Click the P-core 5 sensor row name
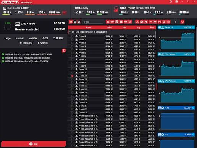This screenshot has height=148, width=197. click(x=82, y=53)
